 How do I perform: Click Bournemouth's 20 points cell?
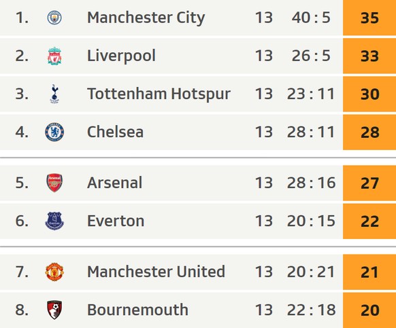(369, 310)
